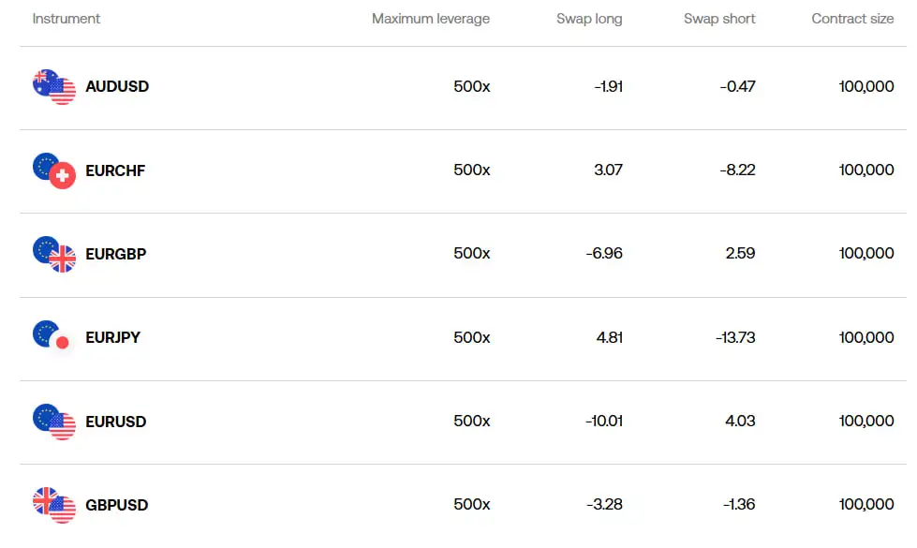Click the AUDUSD currency pair flag icon

[x=53, y=87]
